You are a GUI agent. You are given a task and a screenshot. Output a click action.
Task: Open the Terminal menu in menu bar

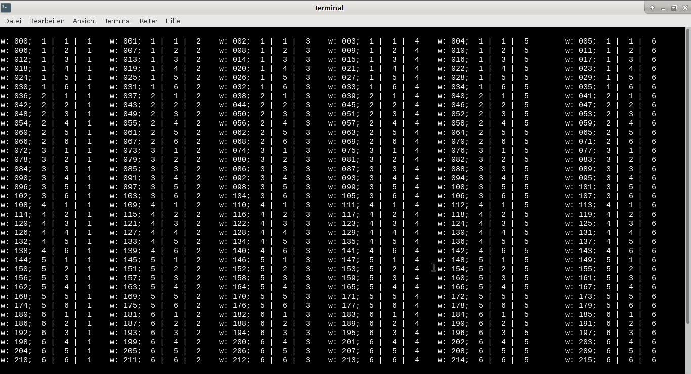coord(118,21)
